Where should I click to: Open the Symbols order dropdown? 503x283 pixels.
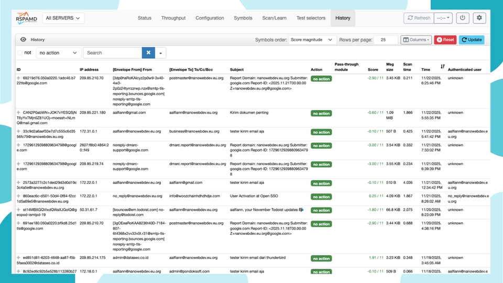click(x=312, y=40)
